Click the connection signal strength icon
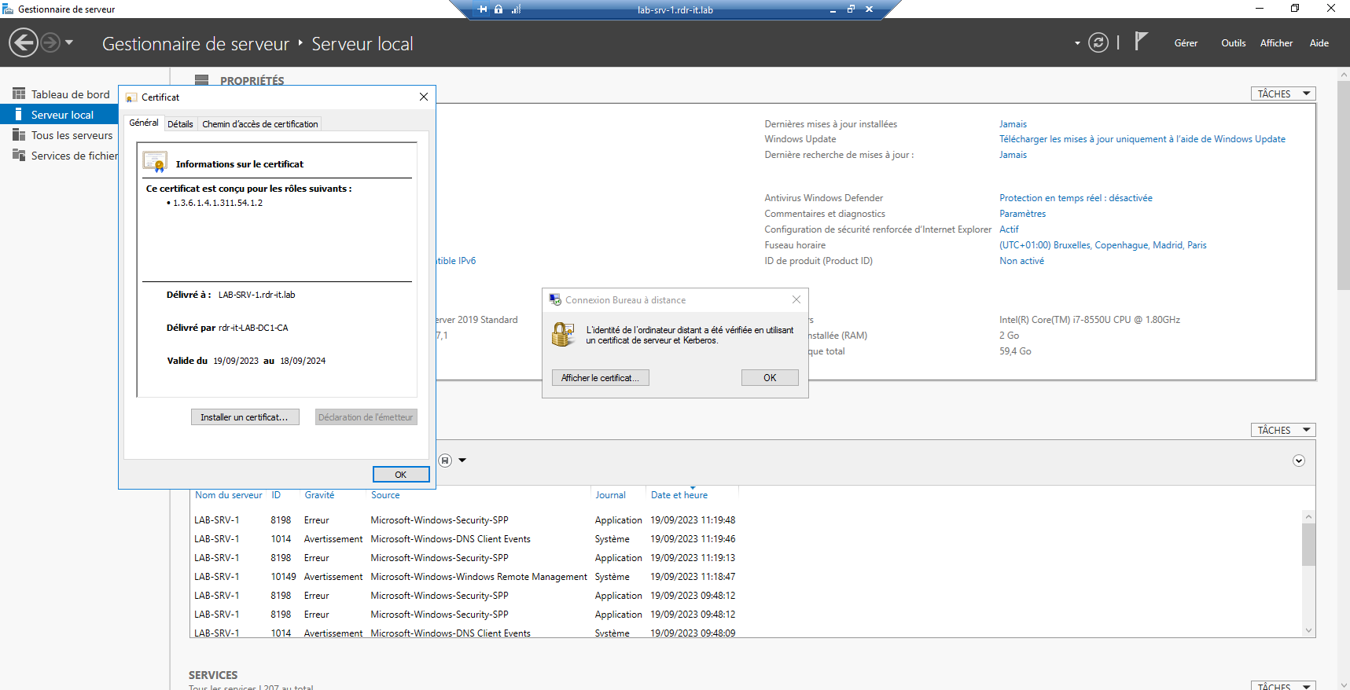Image resolution: width=1350 pixels, height=690 pixels. [516, 9]
